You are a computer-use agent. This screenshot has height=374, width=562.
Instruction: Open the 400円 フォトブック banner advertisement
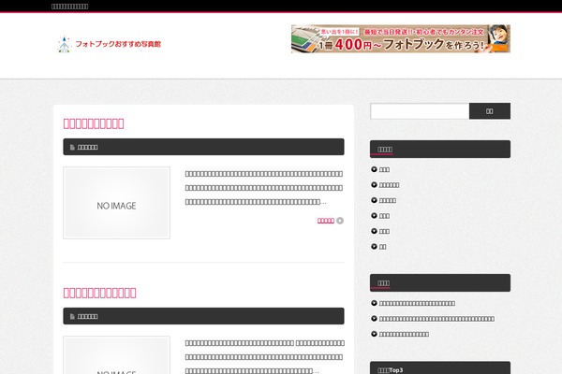click(400, 38)
